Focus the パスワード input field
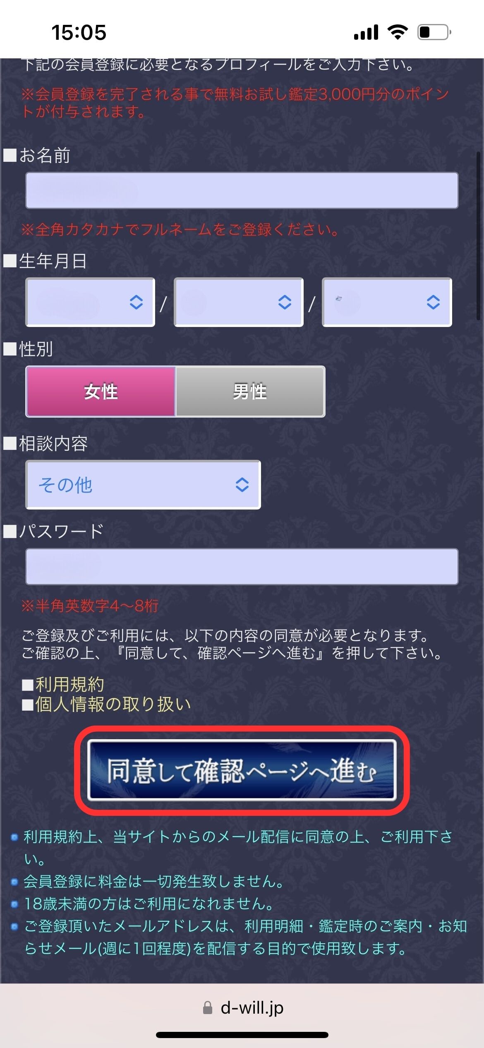Screen dimensions: 484x1048 (242, 567)
